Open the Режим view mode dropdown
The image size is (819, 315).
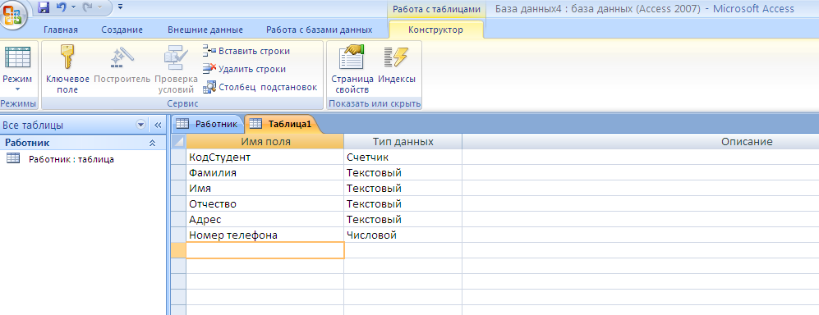tap(17, 70)
